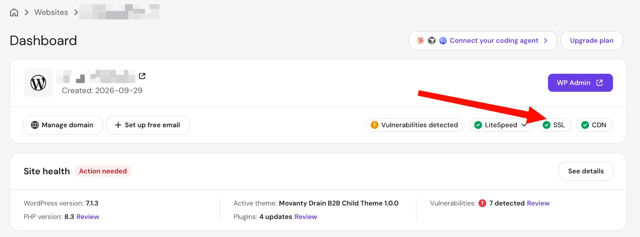Image resolution: width=640 pixels, height=237 pixels.
Task: Click the Dashboard heading
Action: (43, 41)
